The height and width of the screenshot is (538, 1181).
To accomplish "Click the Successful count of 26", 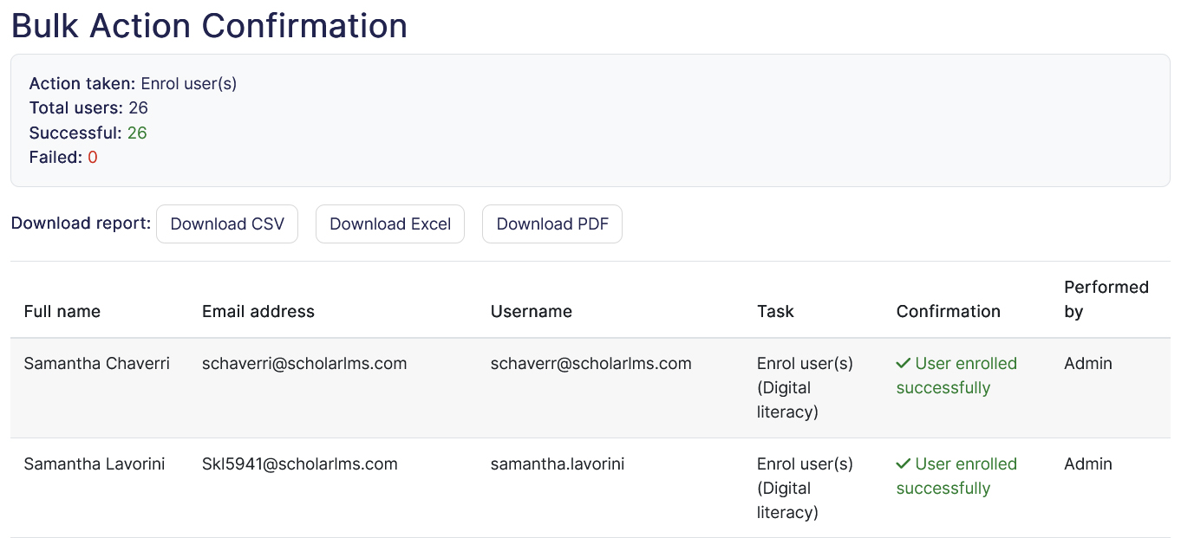I will tap(135, 133).
